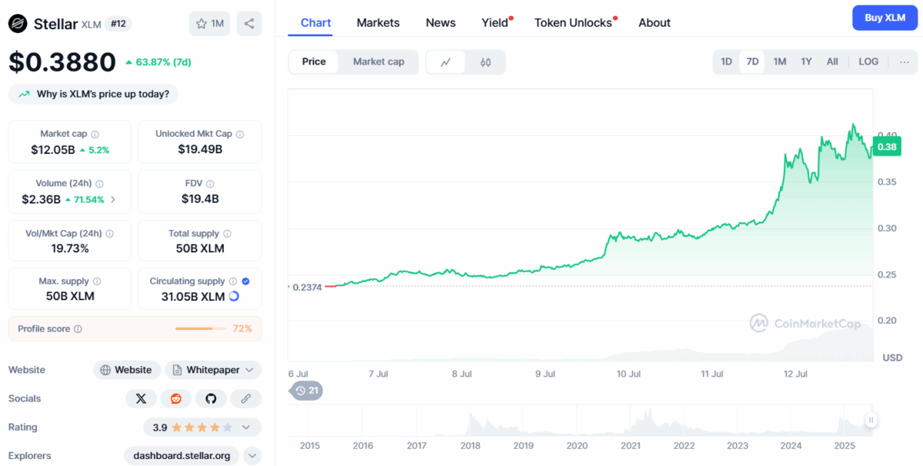The image size is (923, 466).
Task: Open Vol/Mkt Cap (24h) info icon
Action: 109,234
